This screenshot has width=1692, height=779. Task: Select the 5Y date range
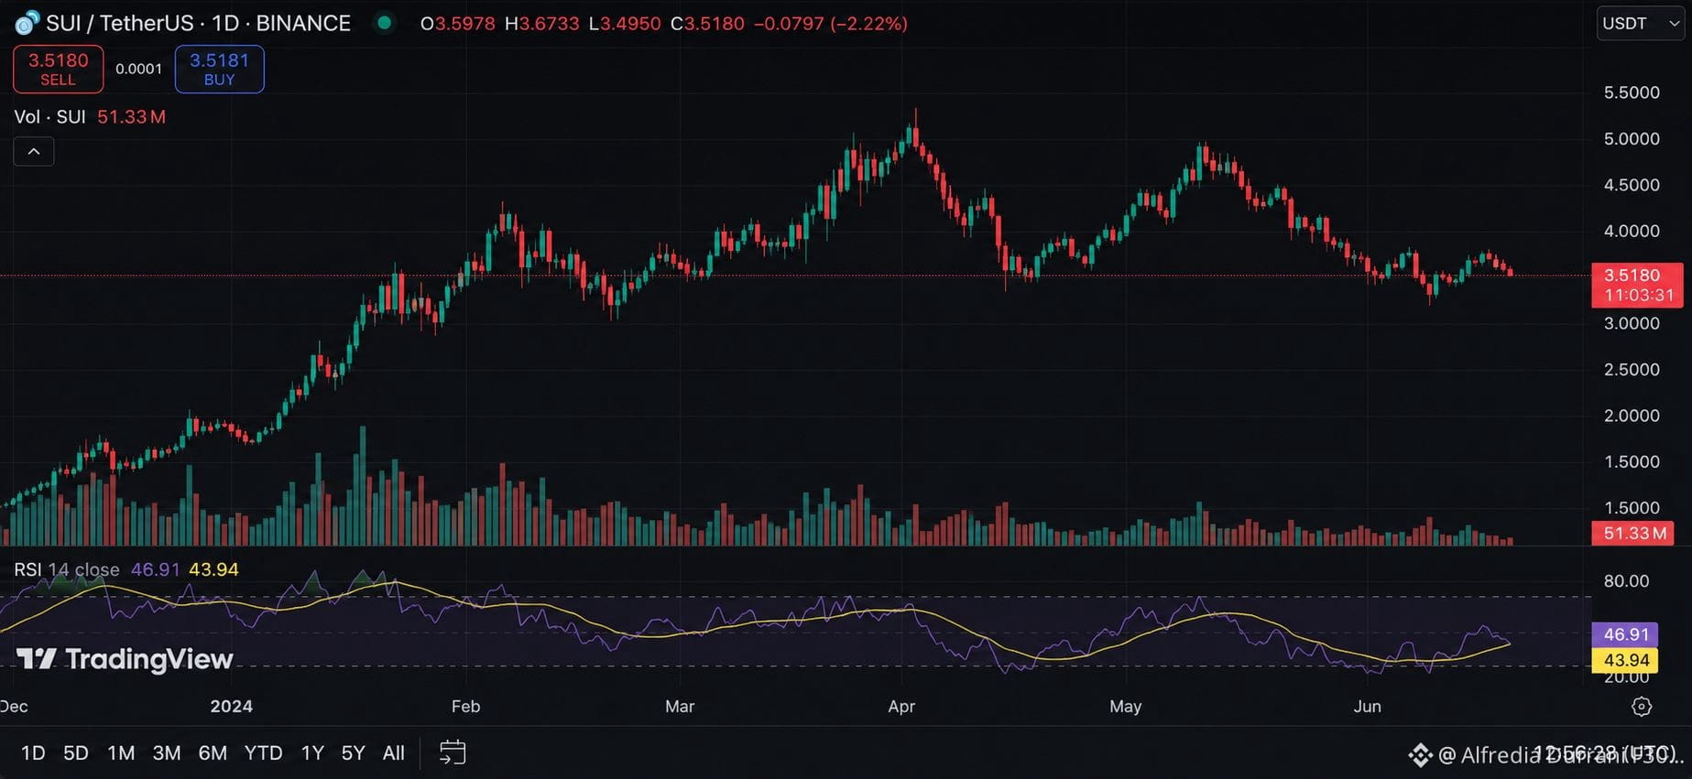[353, 752]
